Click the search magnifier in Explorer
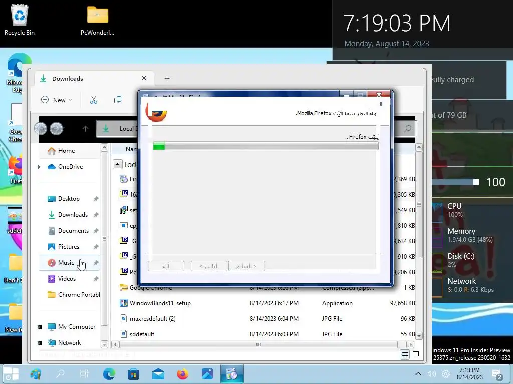This screenshot has height=384, width=513. tap(408, 129)
